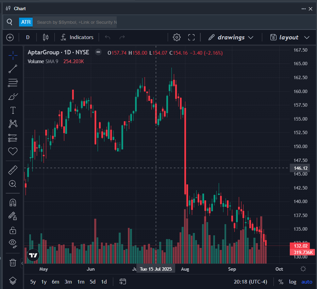Activate the ruler measure tool

tap(13, 170)
